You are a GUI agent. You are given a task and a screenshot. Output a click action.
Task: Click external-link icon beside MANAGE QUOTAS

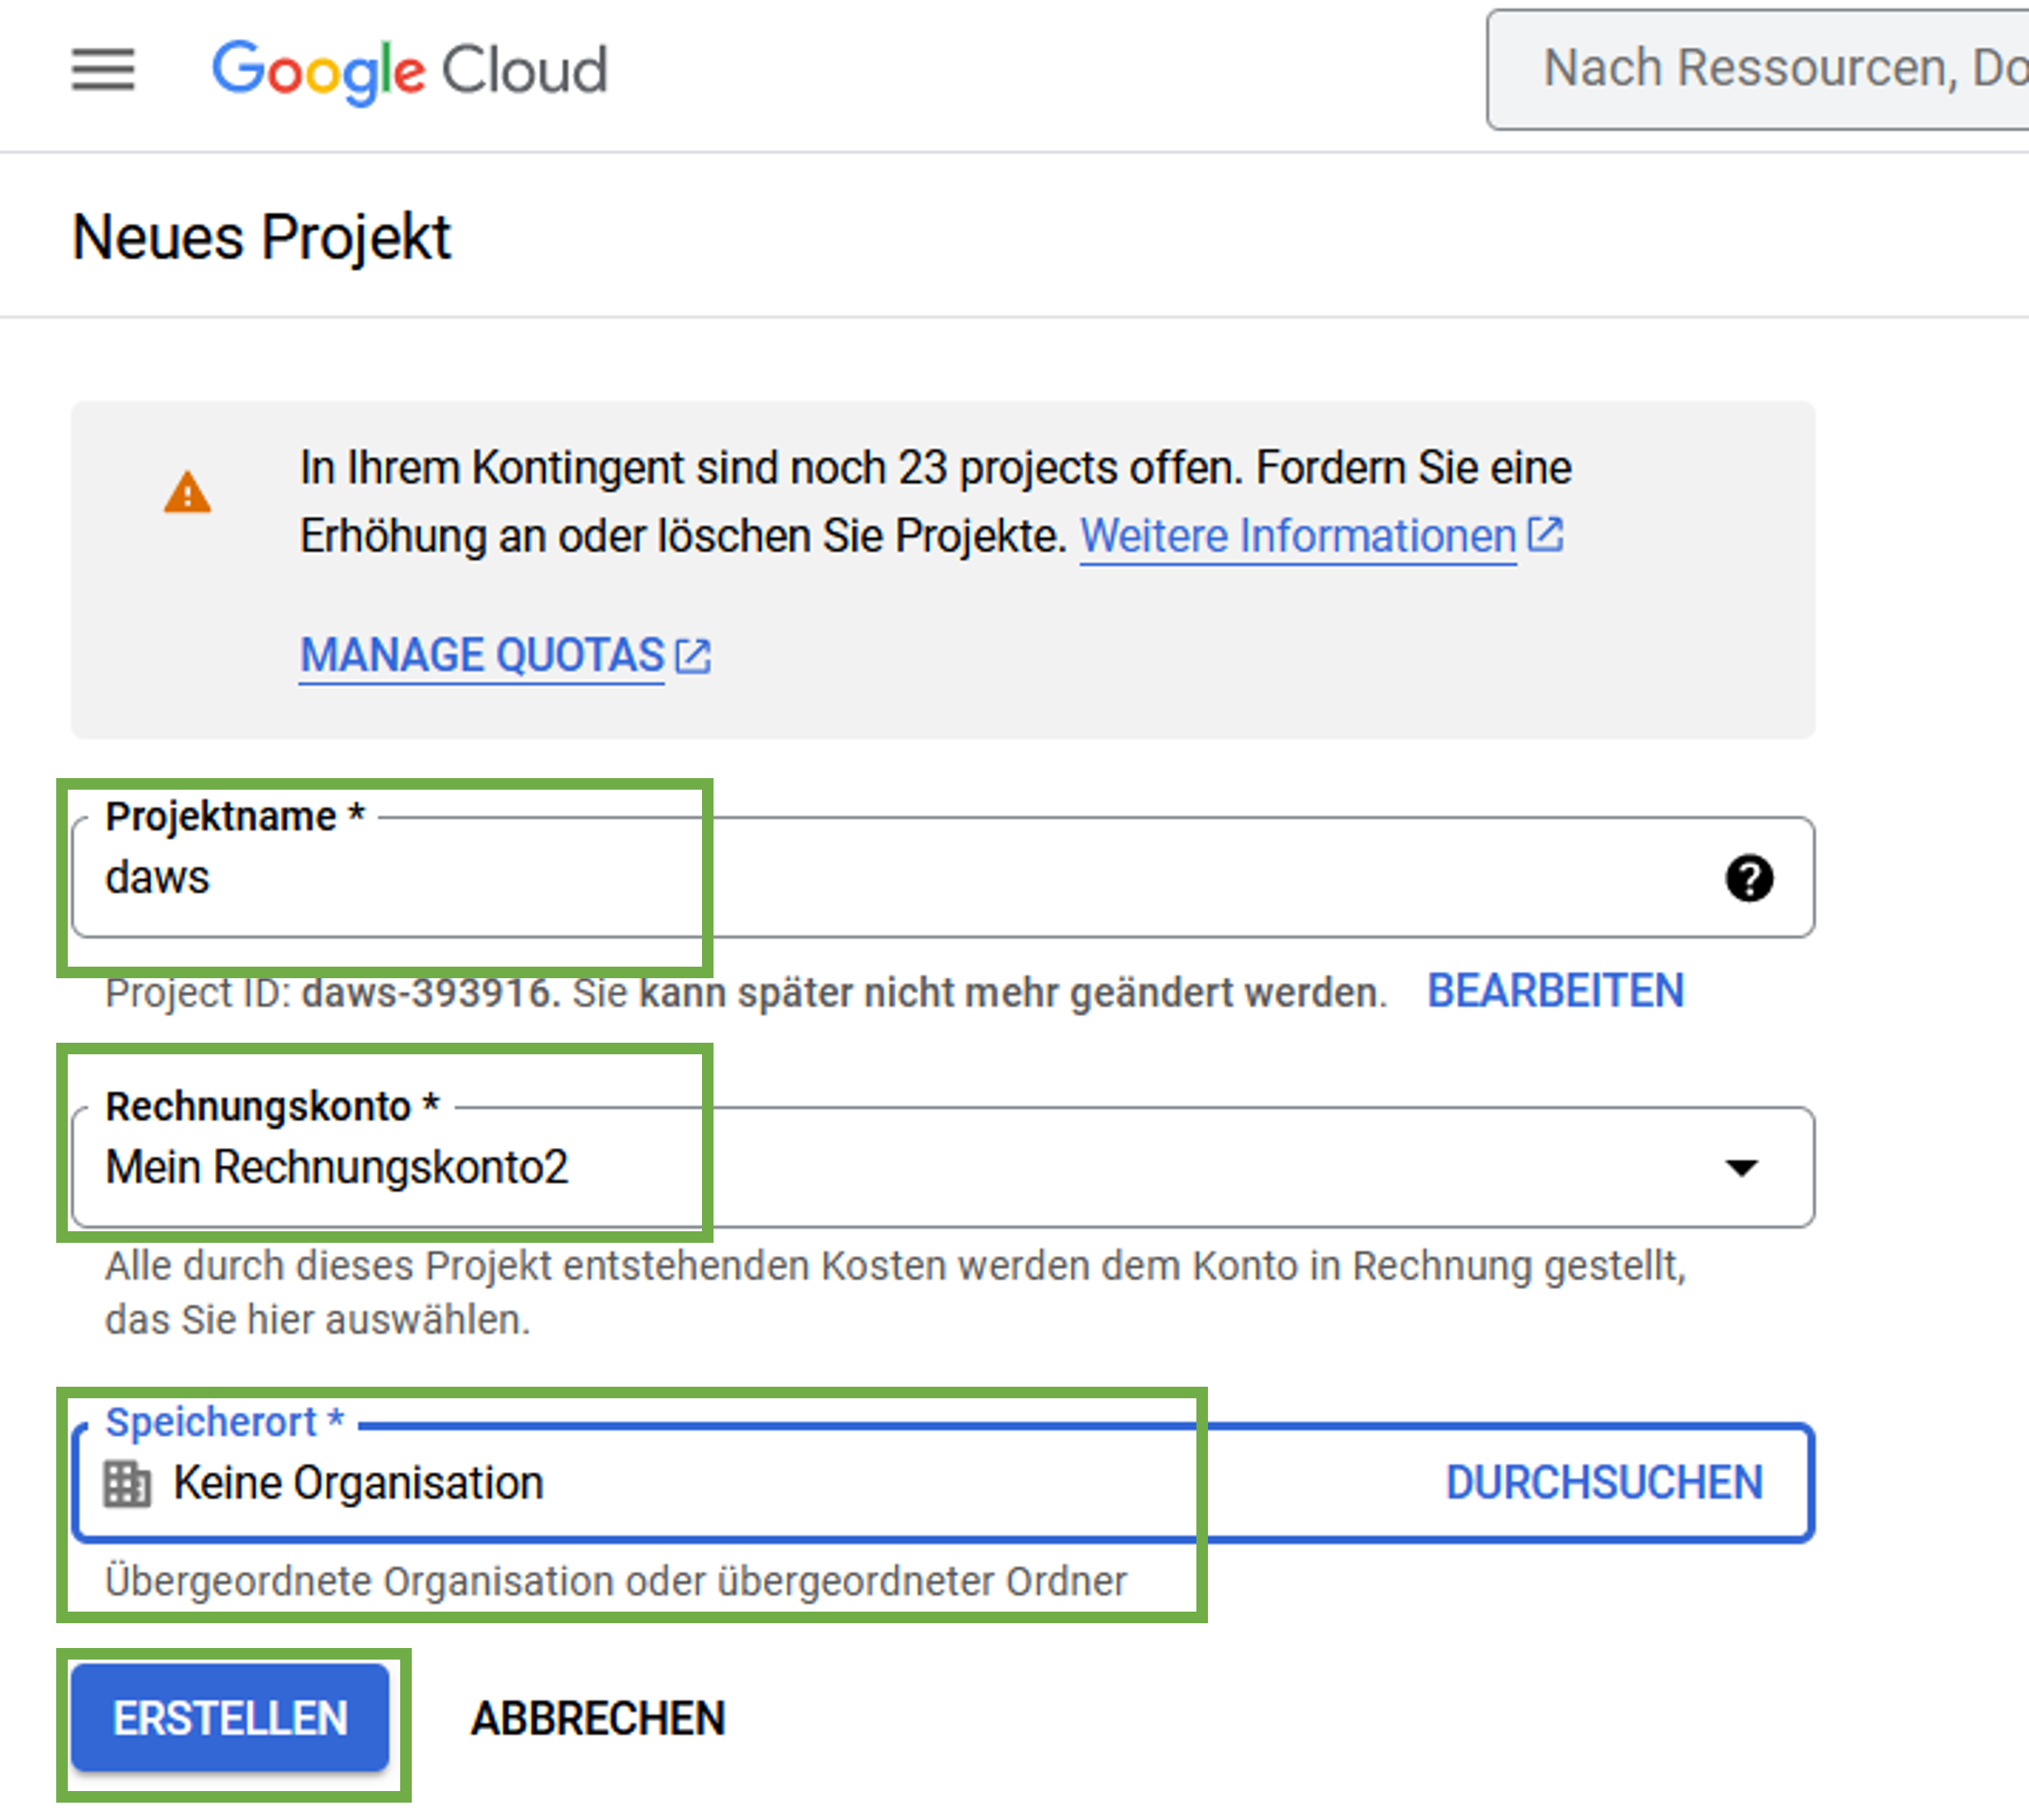(693, 656)
